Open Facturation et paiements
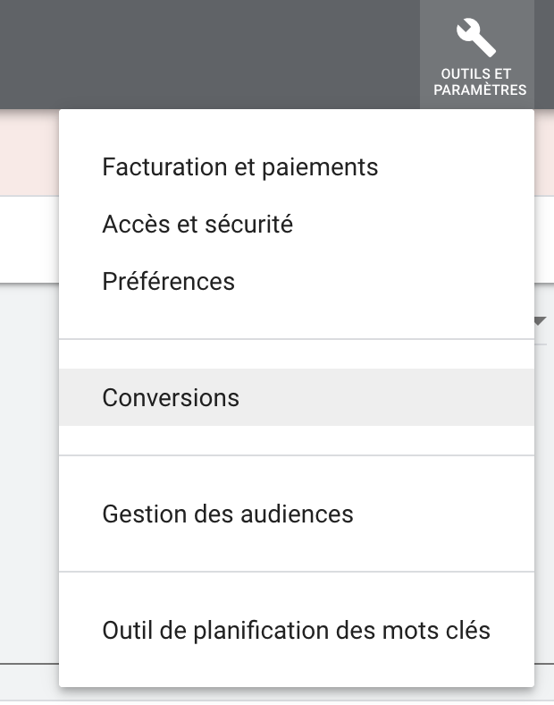The image size is (554, 705). [240, 166]
